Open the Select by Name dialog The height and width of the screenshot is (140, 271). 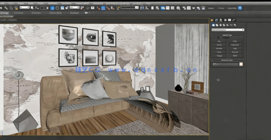(x=36, y=8)
